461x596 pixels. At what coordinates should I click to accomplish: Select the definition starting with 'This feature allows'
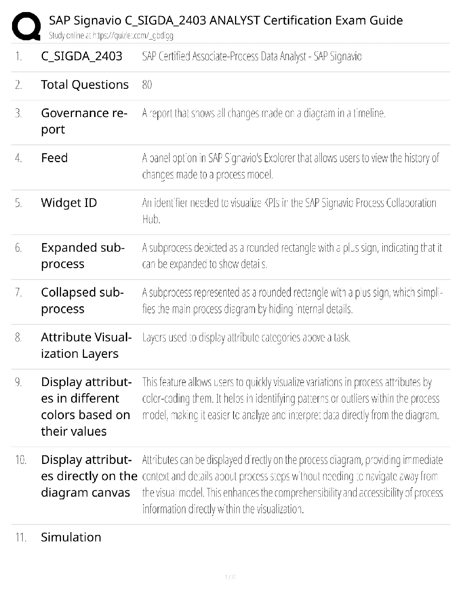pos(290,398)
